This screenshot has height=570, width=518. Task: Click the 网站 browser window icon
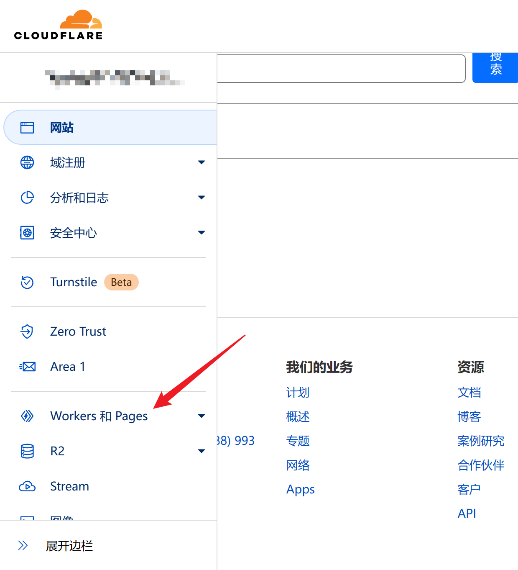(27, 128)
